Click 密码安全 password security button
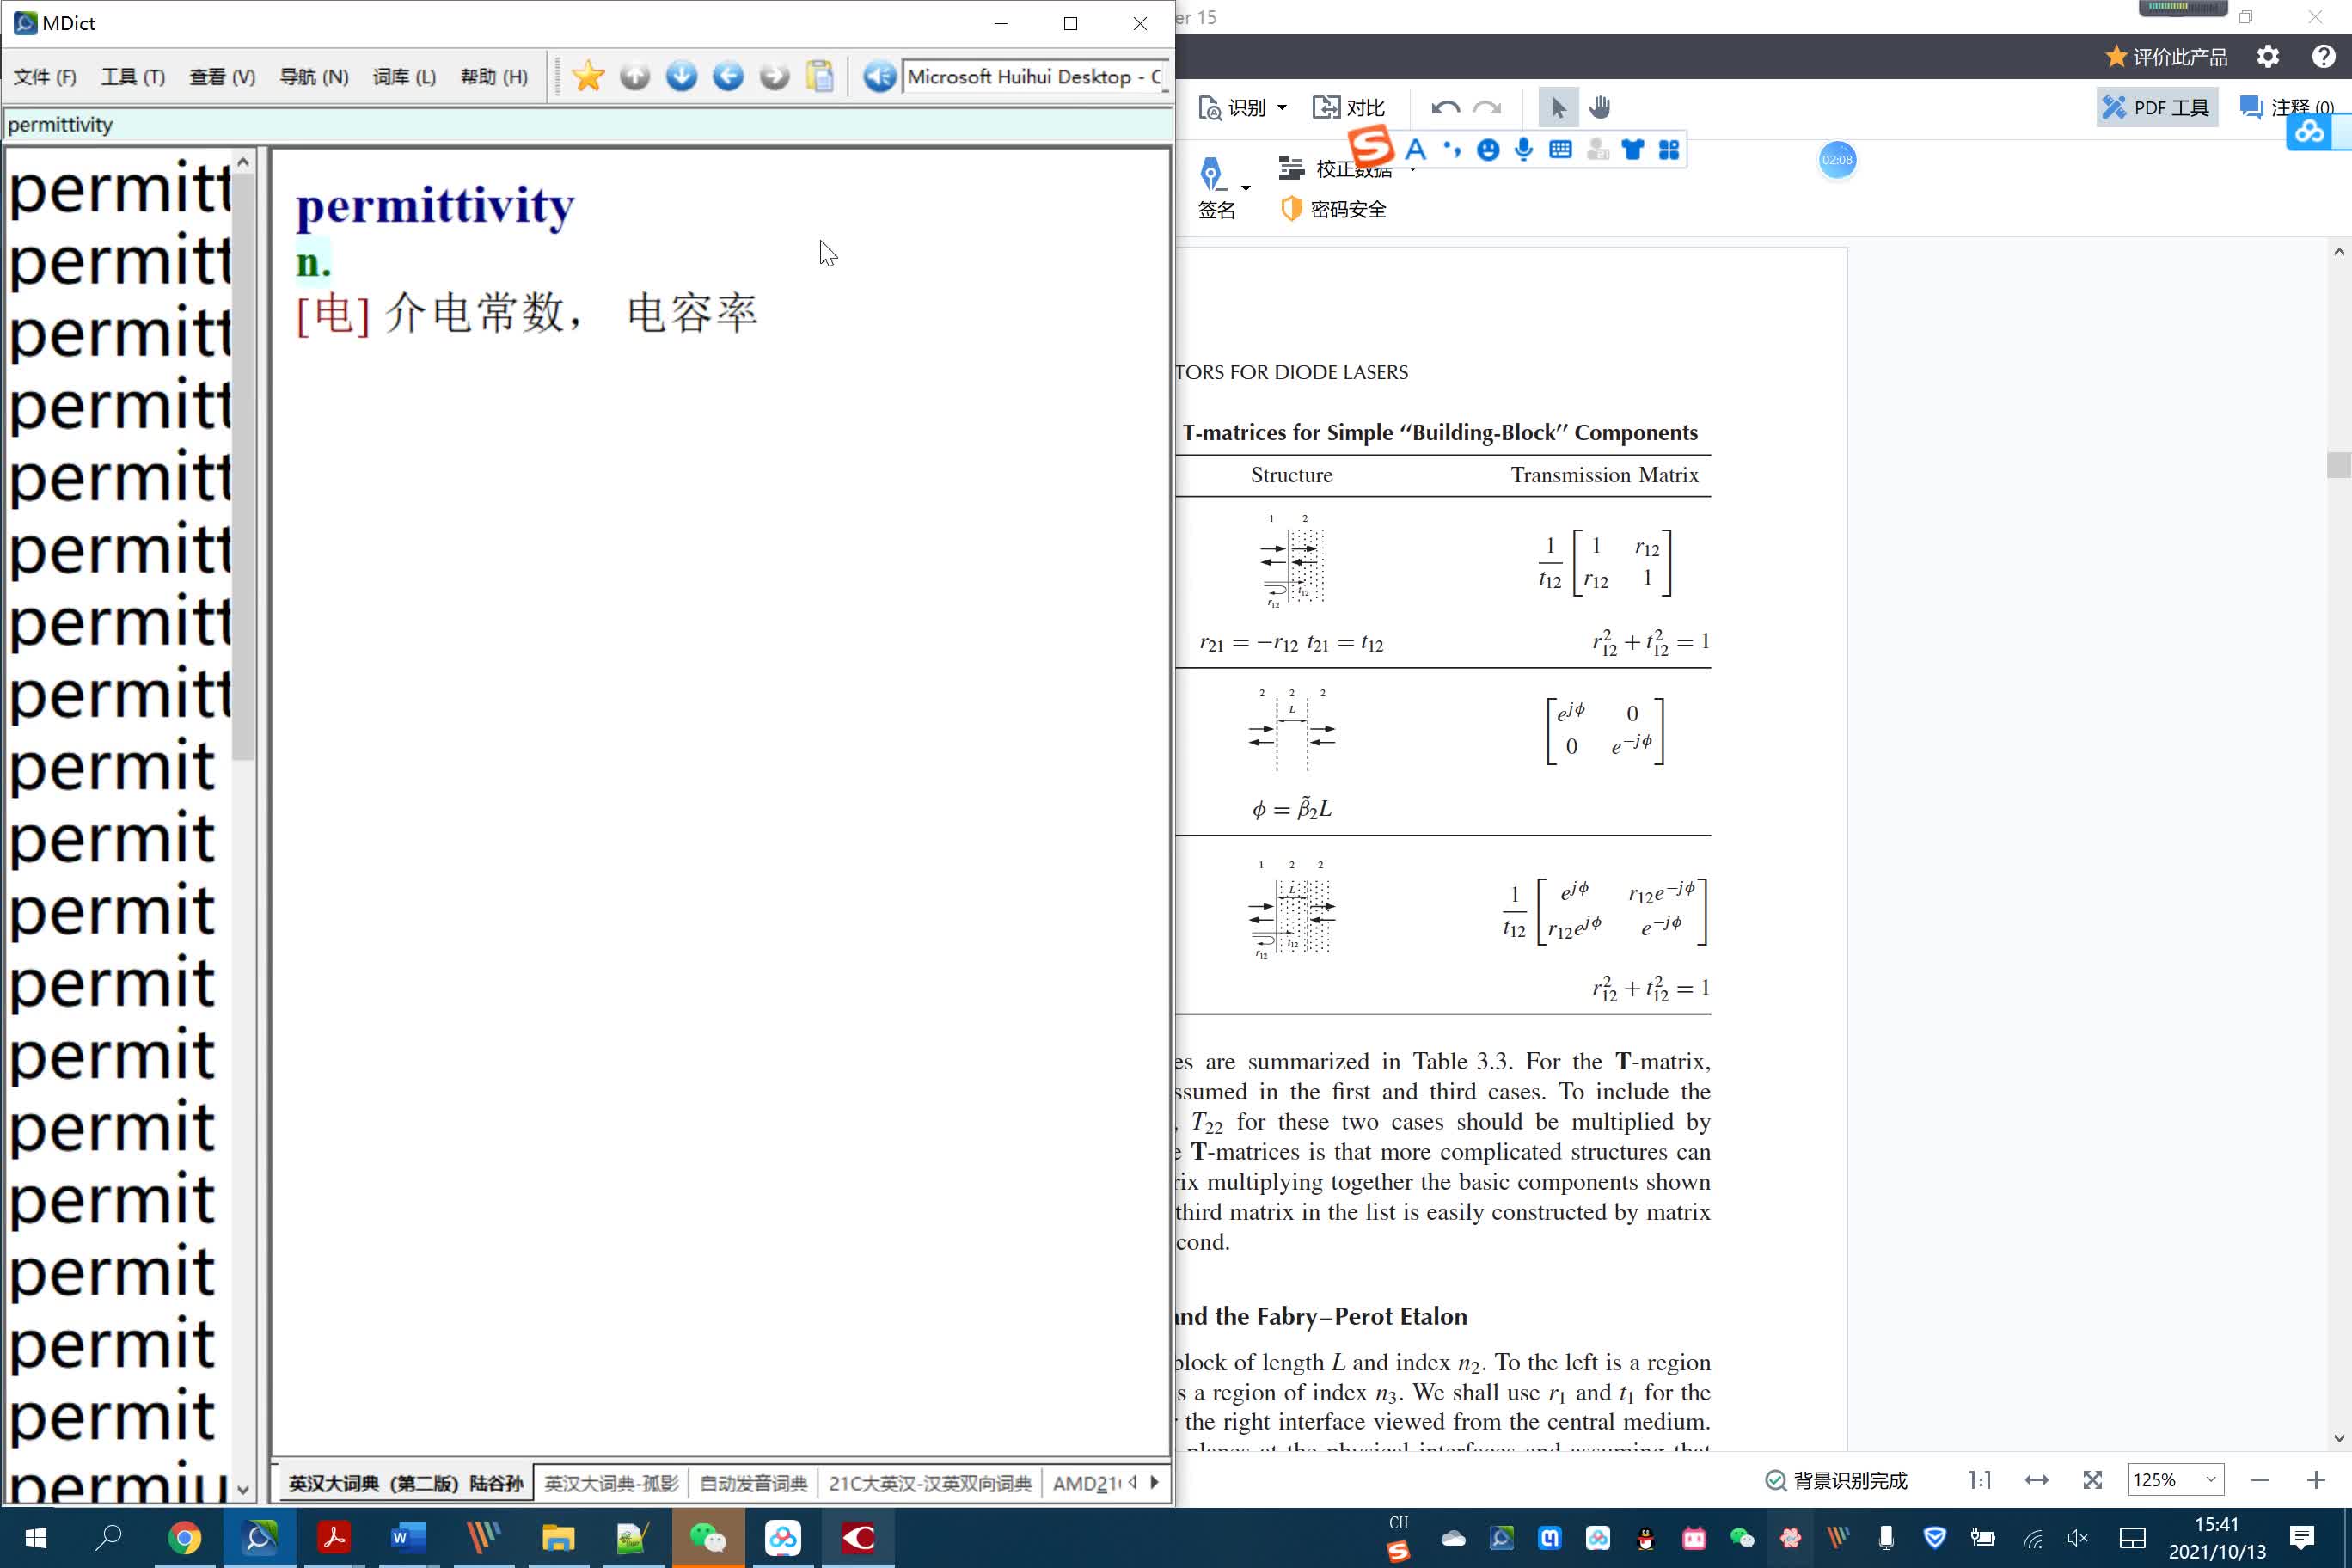Viewport: 2352px width, 1568px height. coord(1333,209)
